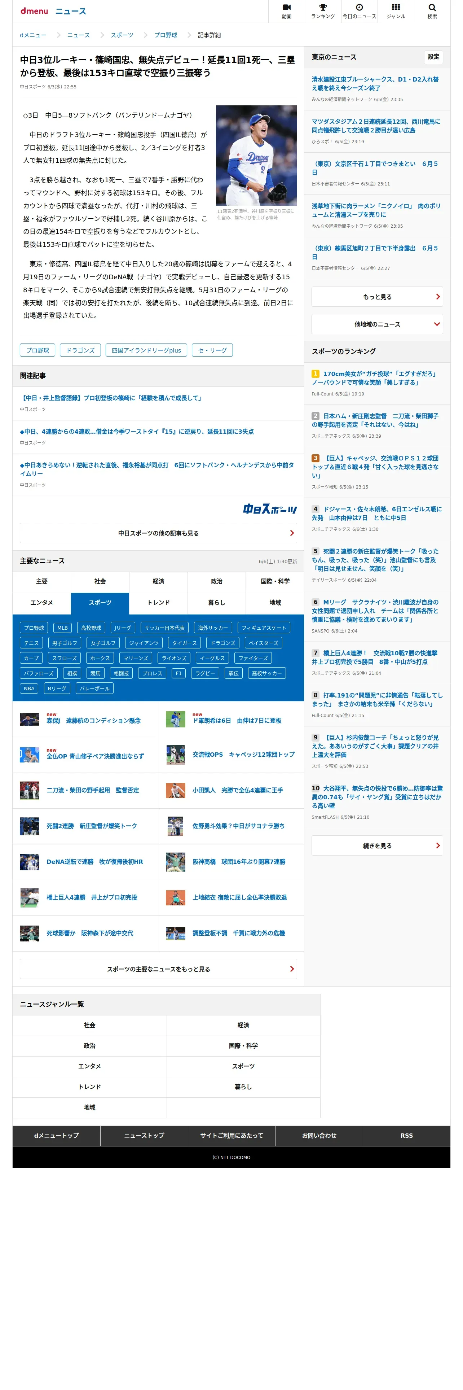Click the ホークス team chip
This screenshot has height=1390, width=463.
coord(100,658)
